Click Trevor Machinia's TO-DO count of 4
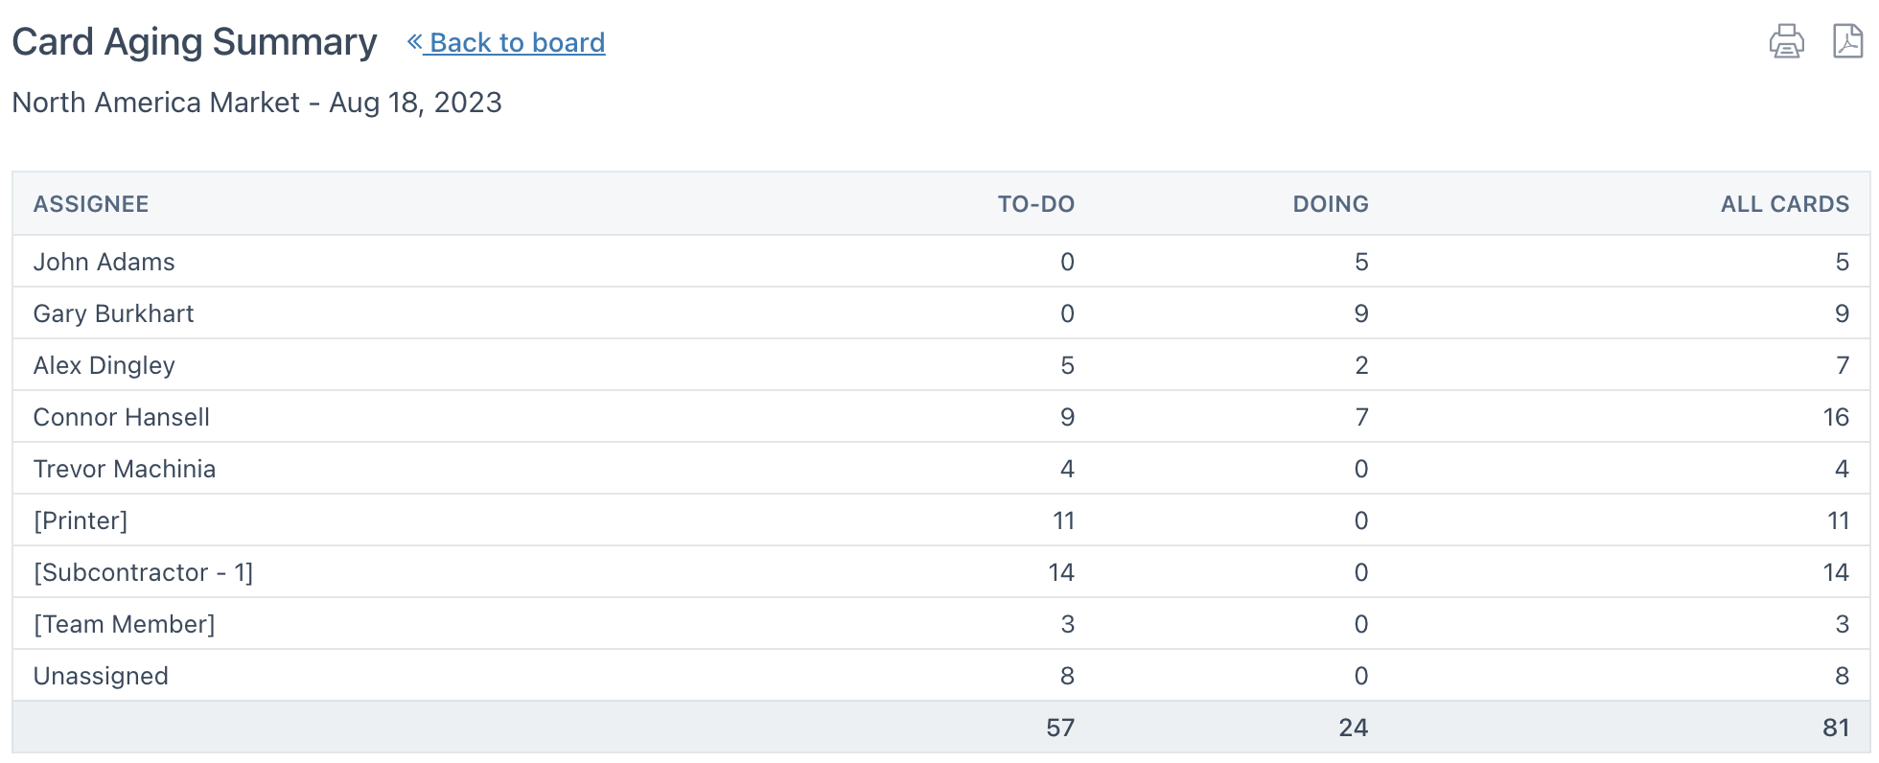The height and width of the screenshot is (763, 1879). click(1067, 468)
